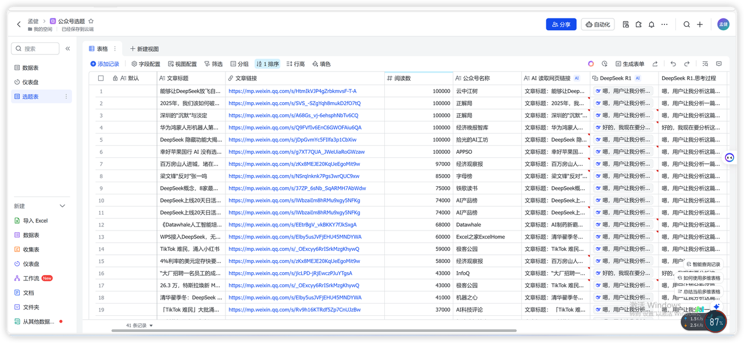Open the comments icon in toolbar
Screen dimensions: 744x343
tap(719, 64)
